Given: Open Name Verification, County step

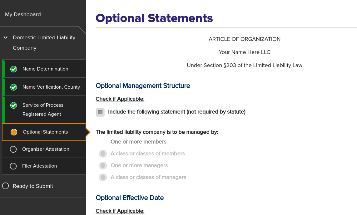Looking at the screenshot, I should [x=51, y=87].
